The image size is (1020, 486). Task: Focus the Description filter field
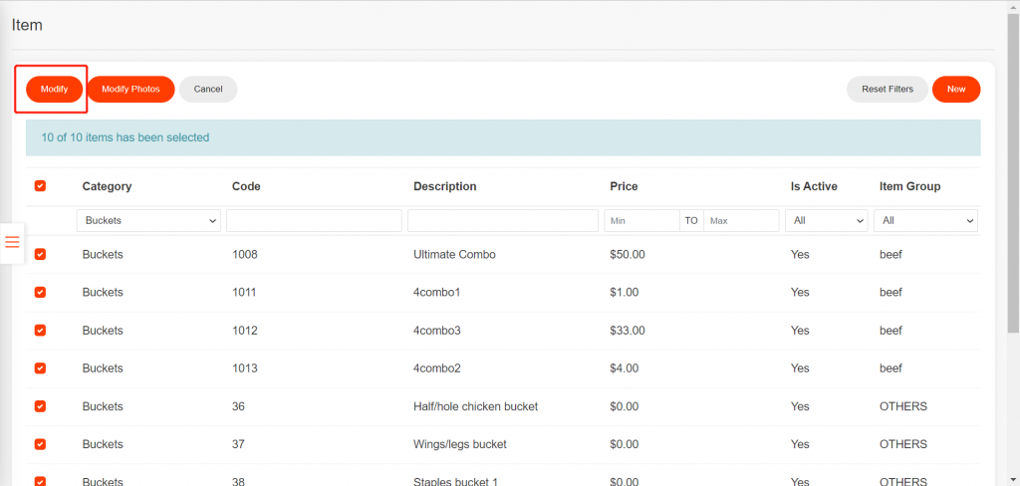tap(502, 220)
